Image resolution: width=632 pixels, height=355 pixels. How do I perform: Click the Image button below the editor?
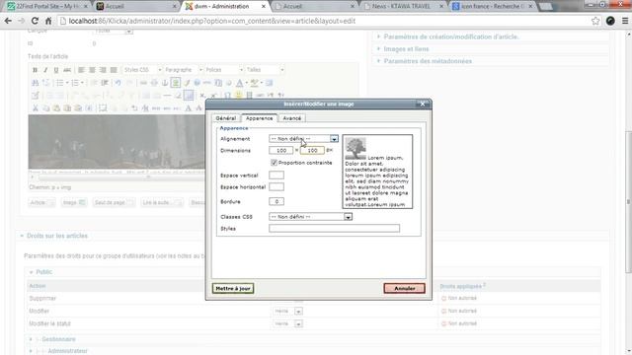click(74, 202)
